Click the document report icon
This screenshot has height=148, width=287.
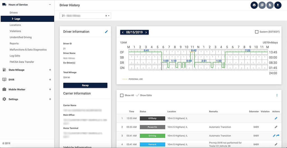(270, 5)
